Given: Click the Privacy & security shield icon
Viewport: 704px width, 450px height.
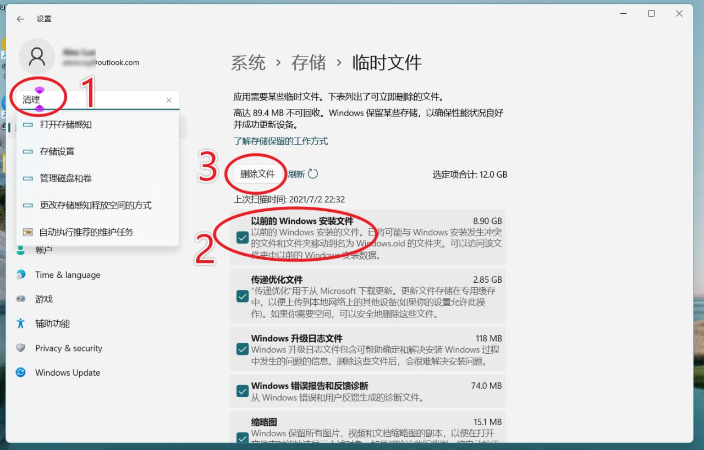Looking at the screenshot, I should 21,348.
